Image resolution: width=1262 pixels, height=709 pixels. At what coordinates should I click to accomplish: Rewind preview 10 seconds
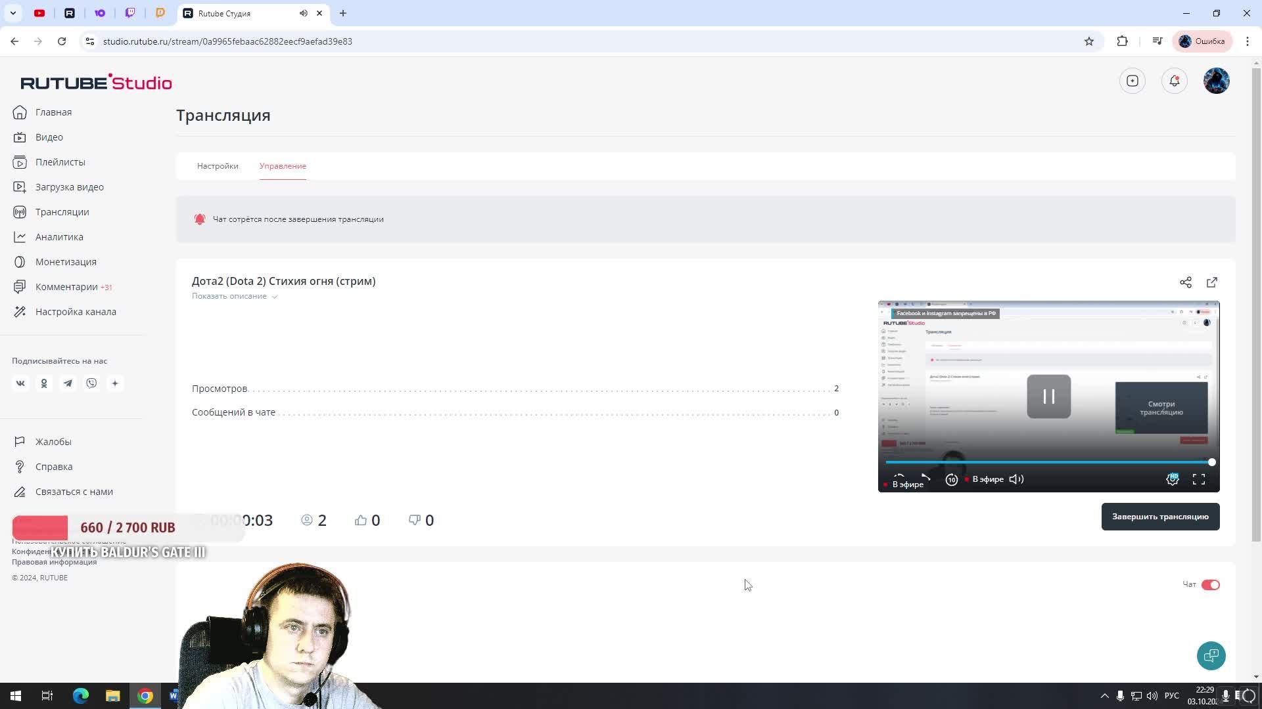click(951, 480)
